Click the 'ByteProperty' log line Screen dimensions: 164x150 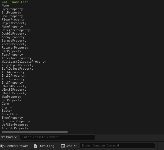[12, 9]
